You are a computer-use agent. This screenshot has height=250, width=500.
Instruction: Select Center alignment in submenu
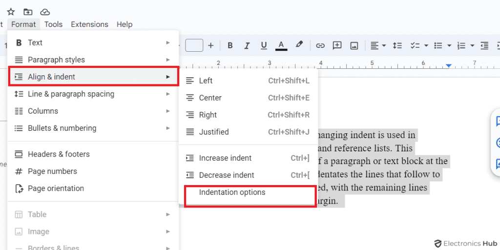coord(248,98)
